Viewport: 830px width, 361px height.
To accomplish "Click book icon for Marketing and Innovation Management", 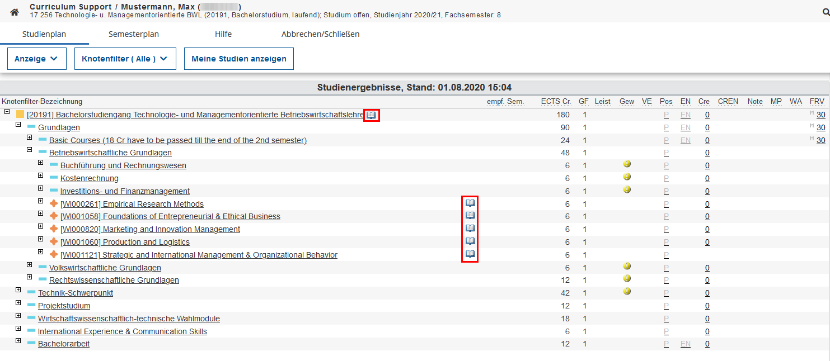I will (470, 229).
